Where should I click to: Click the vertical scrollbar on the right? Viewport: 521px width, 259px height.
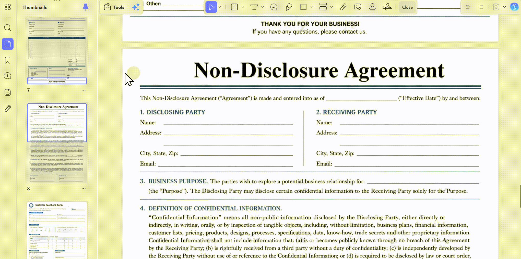point(520,196)
